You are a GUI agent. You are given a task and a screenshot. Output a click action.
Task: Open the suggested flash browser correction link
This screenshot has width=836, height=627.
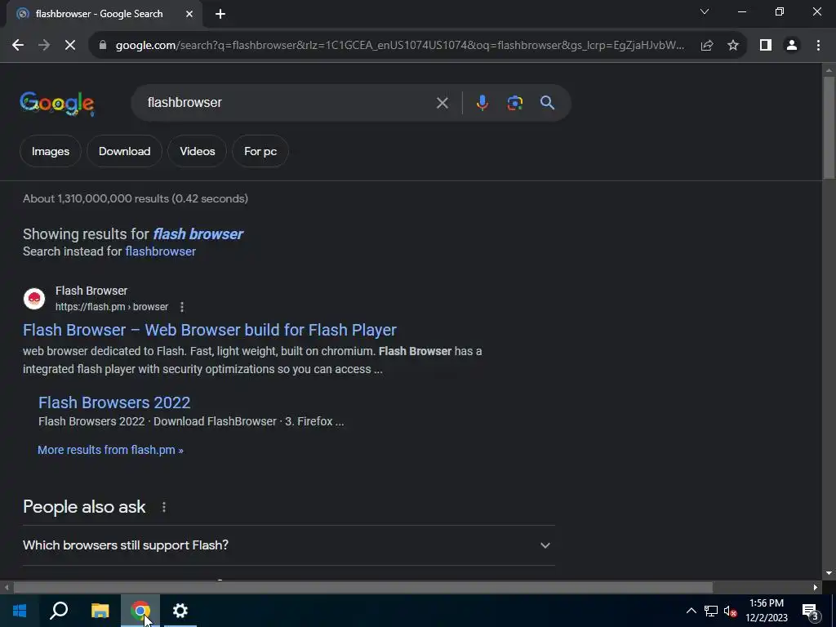point(198,234)
